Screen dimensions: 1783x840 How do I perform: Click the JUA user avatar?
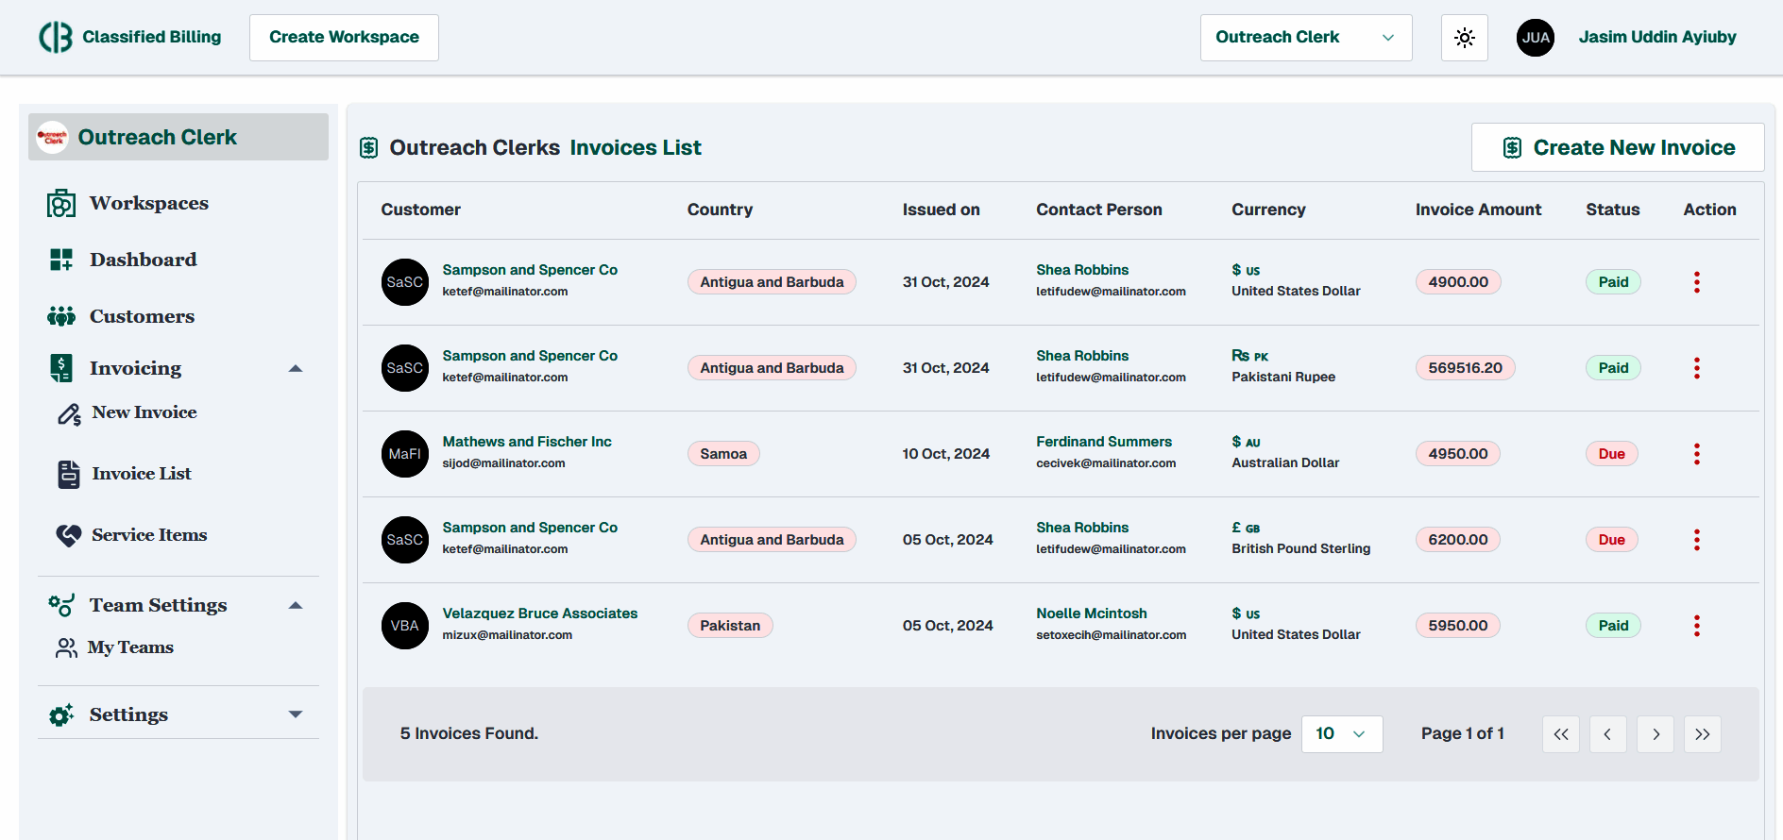pos(1535,38)
